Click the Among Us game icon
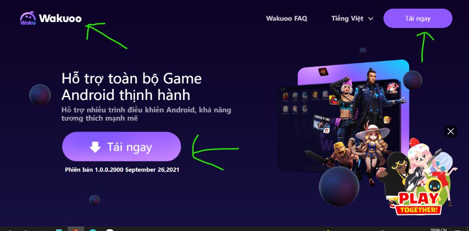This screenshot has height=231, width=469. (x=333, y=99)
